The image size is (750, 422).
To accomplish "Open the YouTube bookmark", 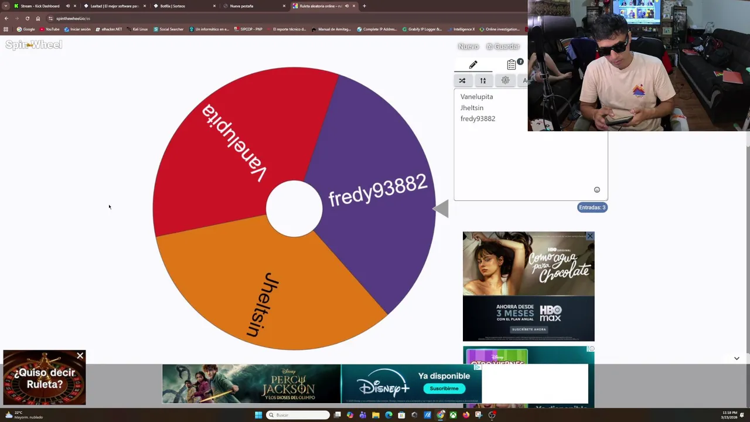I will tap(50, 29).
